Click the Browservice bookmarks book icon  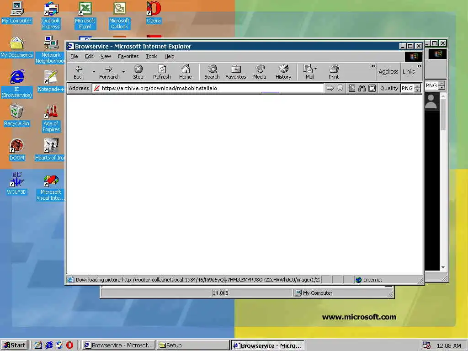point(352,88)
